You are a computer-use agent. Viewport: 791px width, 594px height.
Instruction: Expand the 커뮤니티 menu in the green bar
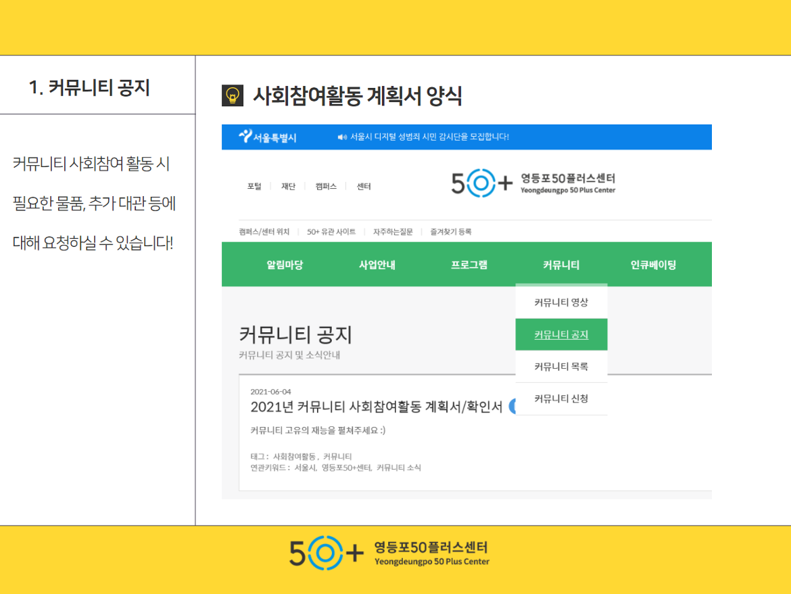560,265
